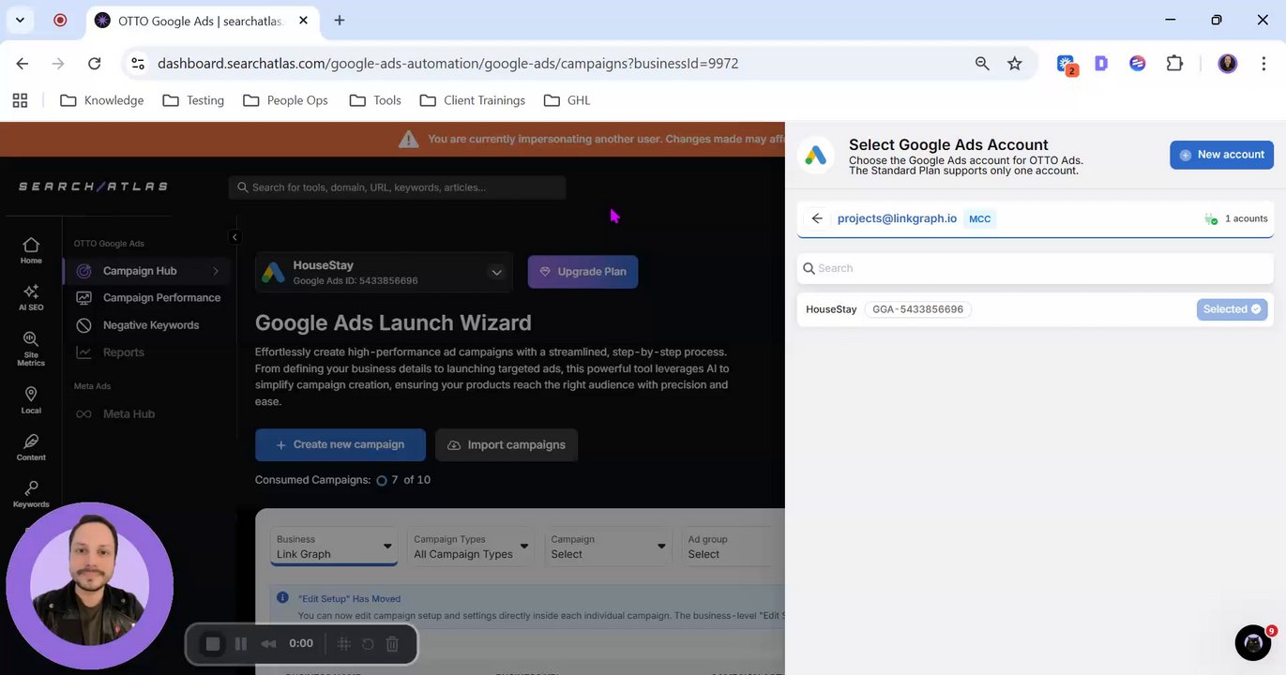
Task: Open the Chrome menu three dots
Action: click(x=1263, y=64)
